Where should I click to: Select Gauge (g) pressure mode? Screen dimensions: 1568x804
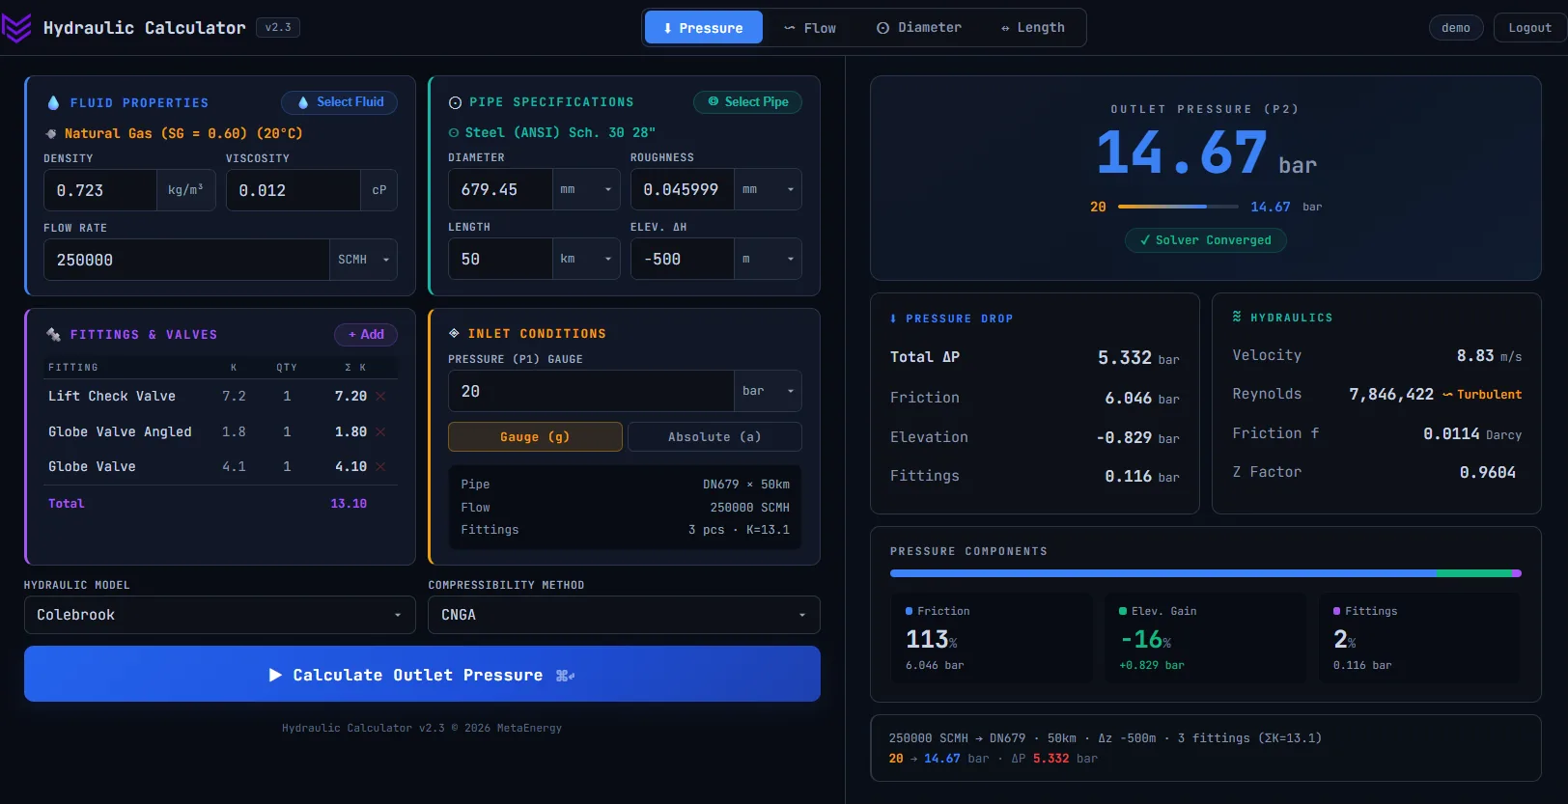tap(535, 437)
